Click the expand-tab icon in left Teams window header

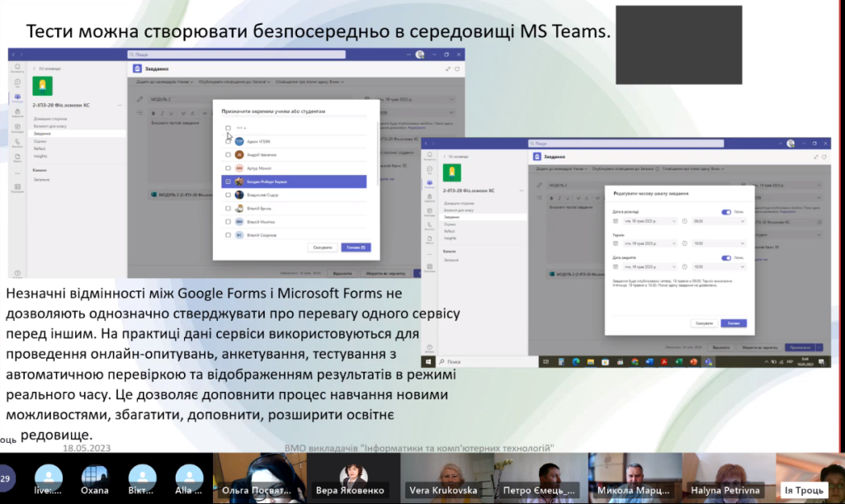tap(448, 69)
